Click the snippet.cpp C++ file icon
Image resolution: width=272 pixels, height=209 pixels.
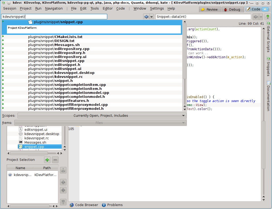pyautogui.click(x=21, y=147)
